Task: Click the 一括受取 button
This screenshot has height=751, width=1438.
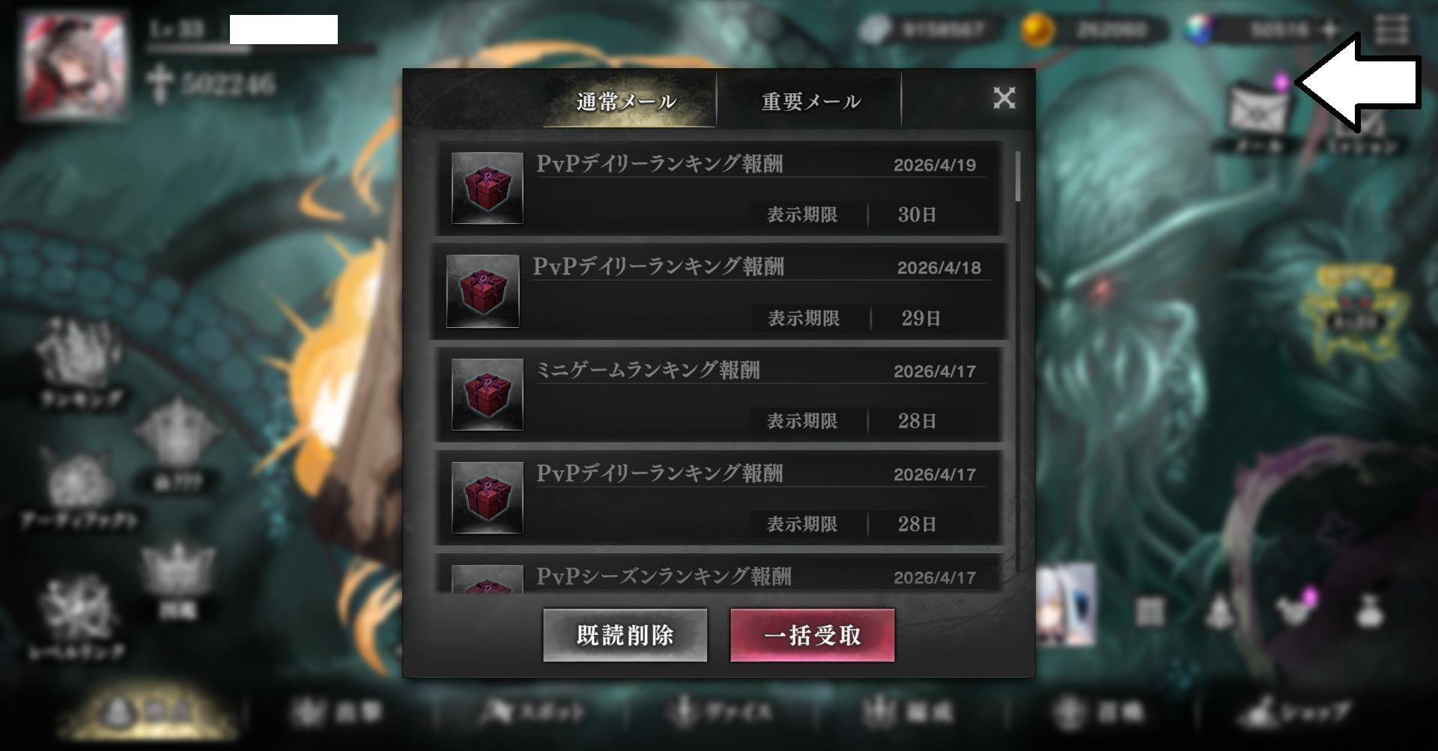Action: pyautogui.click(x=813, y=635)
